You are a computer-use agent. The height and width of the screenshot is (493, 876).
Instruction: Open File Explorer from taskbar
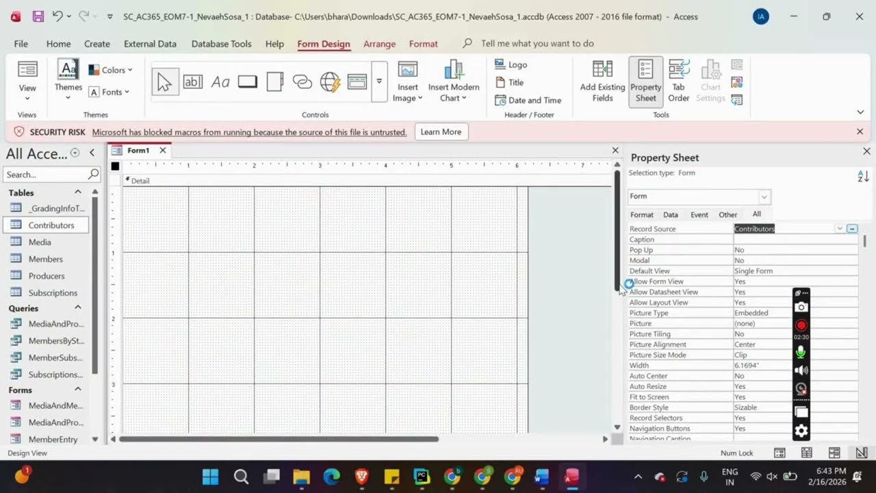pyautogui.click(x=301, y=477)
